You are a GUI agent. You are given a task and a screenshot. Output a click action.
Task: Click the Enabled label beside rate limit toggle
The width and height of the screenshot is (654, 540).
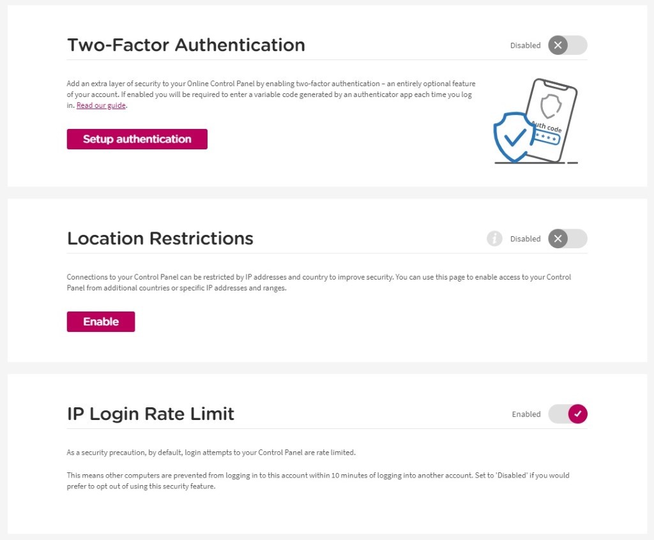(526, 414)
